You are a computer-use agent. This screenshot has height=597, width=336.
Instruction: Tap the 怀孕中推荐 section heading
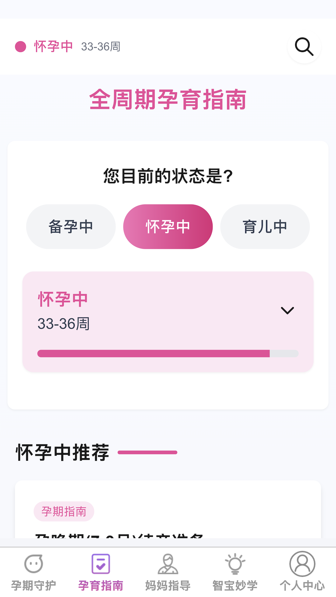63,452
